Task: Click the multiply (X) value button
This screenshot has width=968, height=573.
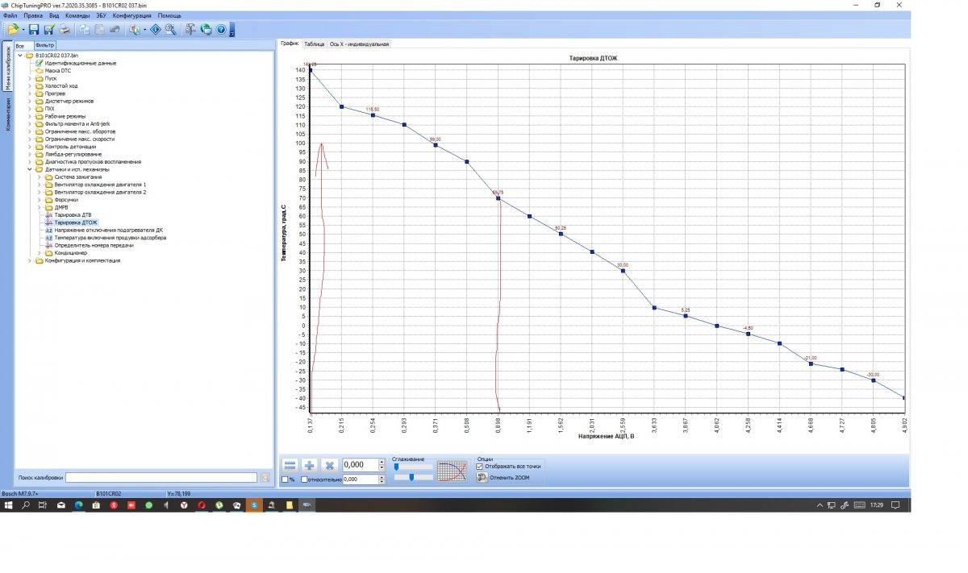Action: click(329, 466)
